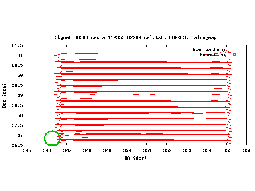Click the 58 tick label on Dec axis
The height and width of the screenshot is (191, 255).
click(x=20, y=115)
